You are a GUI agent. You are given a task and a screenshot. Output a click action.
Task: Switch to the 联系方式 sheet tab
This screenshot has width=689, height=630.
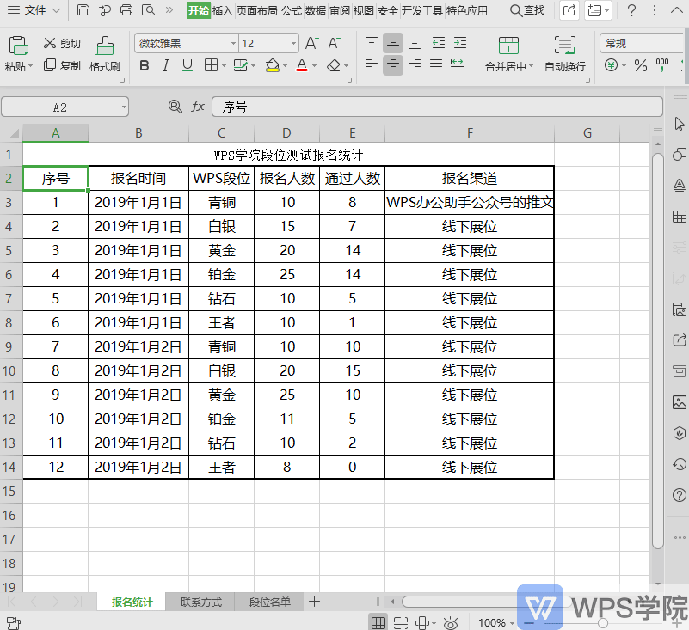coord(200,602)
